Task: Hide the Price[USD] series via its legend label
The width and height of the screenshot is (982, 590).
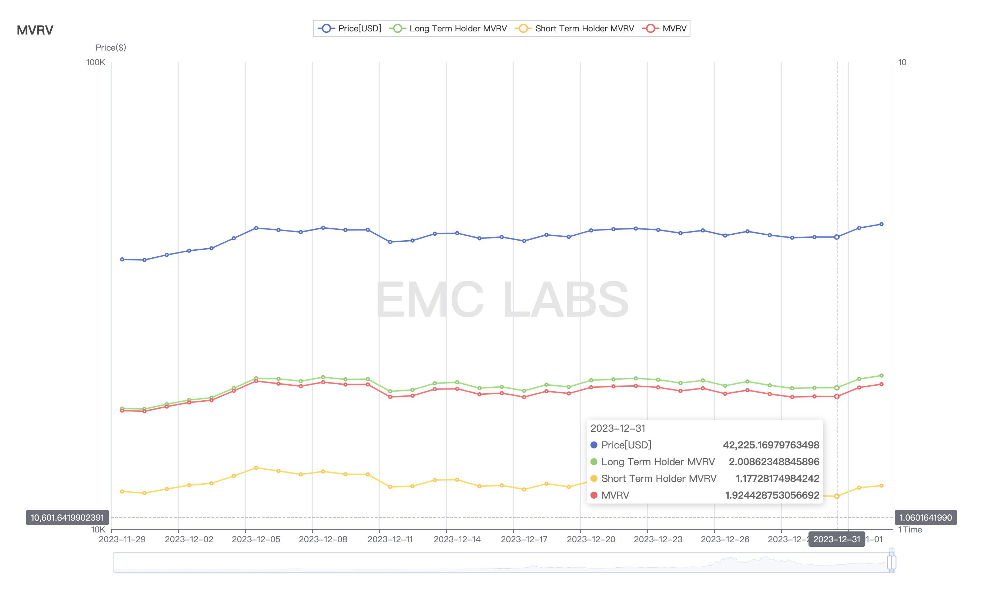Action: [359, 28]
